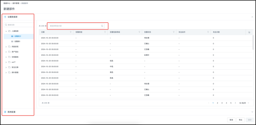
Task: Go to page 3 of the table
Action: [x=222, y=103]
